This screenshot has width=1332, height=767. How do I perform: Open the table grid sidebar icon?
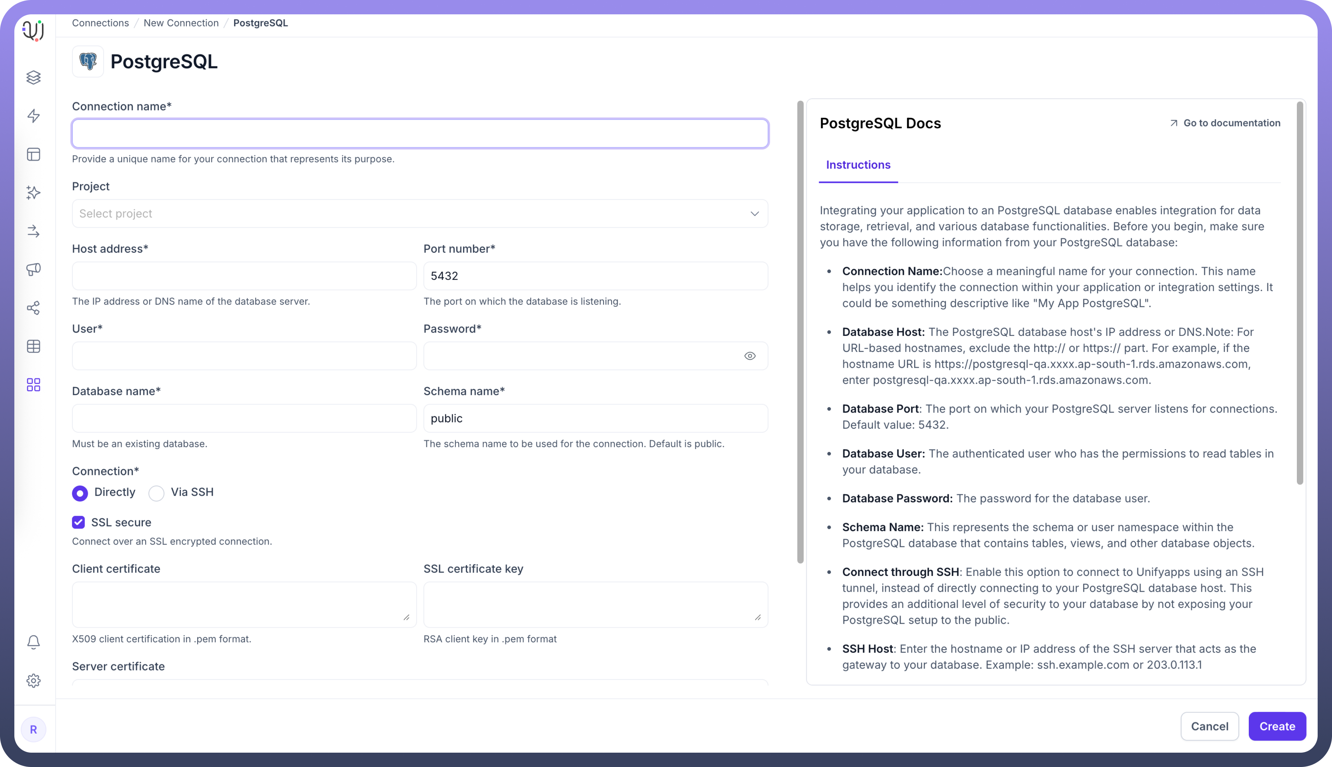coord(33,346)
